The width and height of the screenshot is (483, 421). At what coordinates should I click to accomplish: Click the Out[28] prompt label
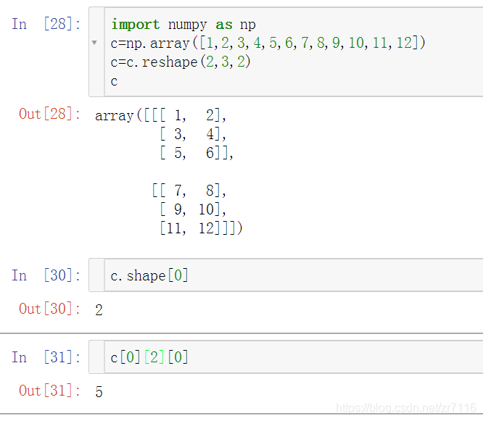[x=50, y=114]
